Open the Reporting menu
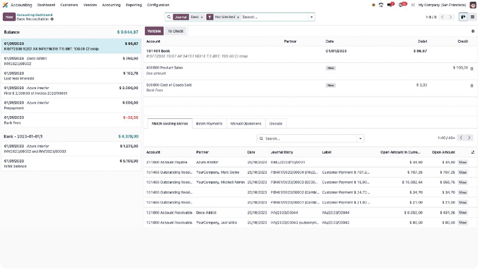Image resolution: width=478 pixels, height=269 pixels. pos(134,5)
